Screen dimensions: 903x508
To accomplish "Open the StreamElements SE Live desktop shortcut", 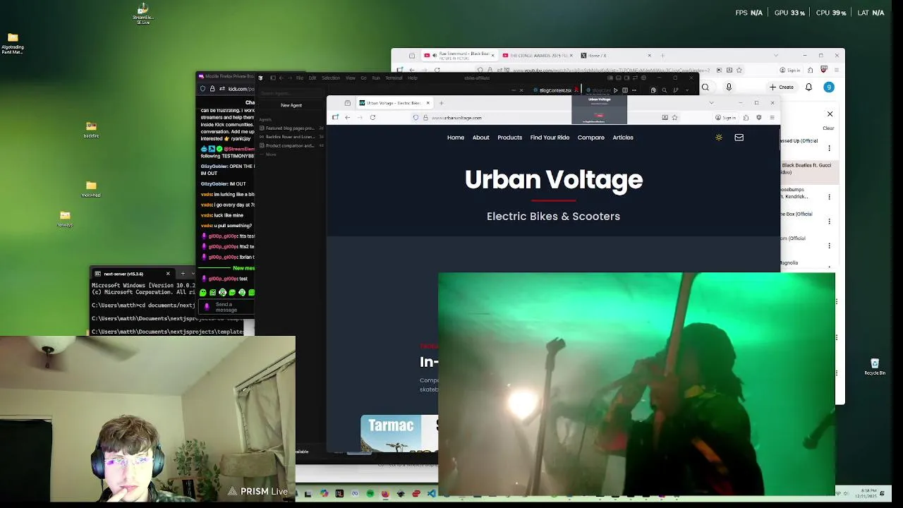I will [143, 13].
